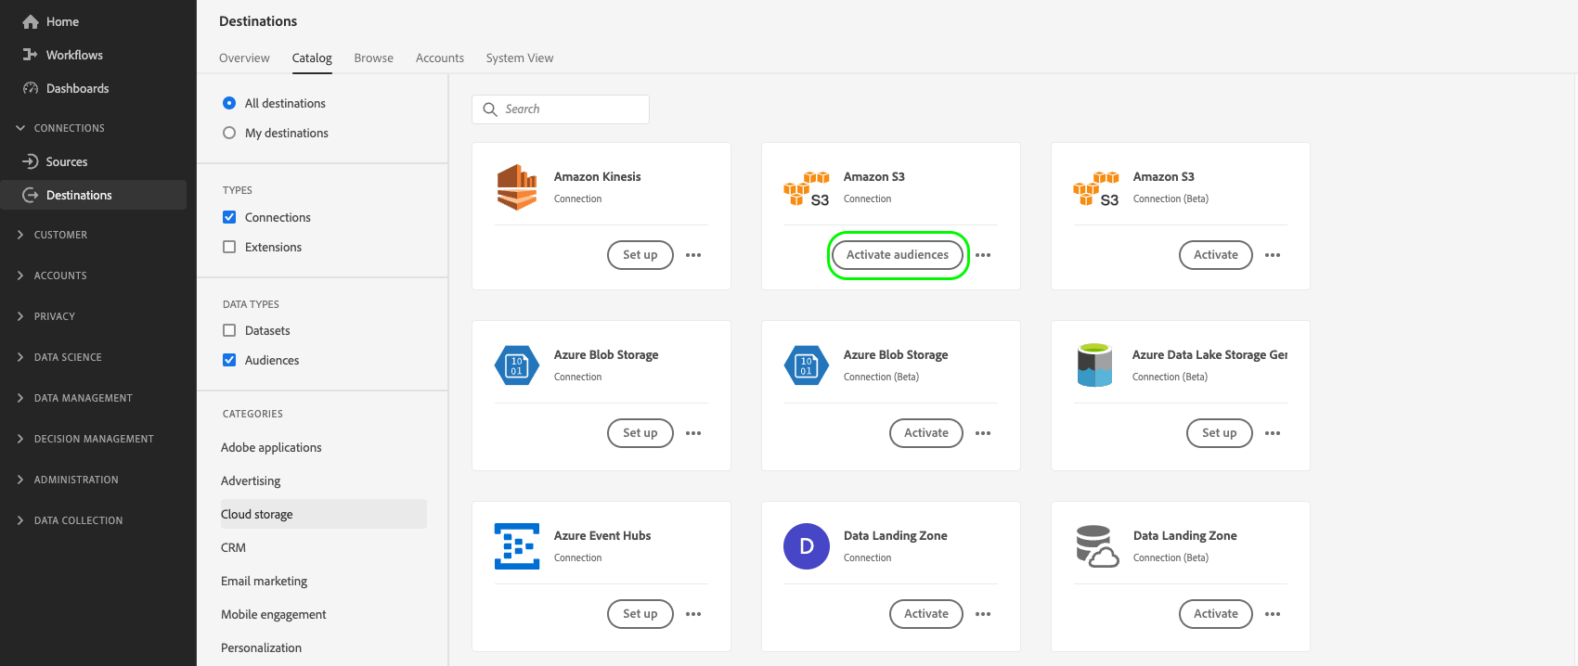This screenshot has width=1578, height=666.
Task: Expand the CUSTOMER section
Action: click(51, 235)
